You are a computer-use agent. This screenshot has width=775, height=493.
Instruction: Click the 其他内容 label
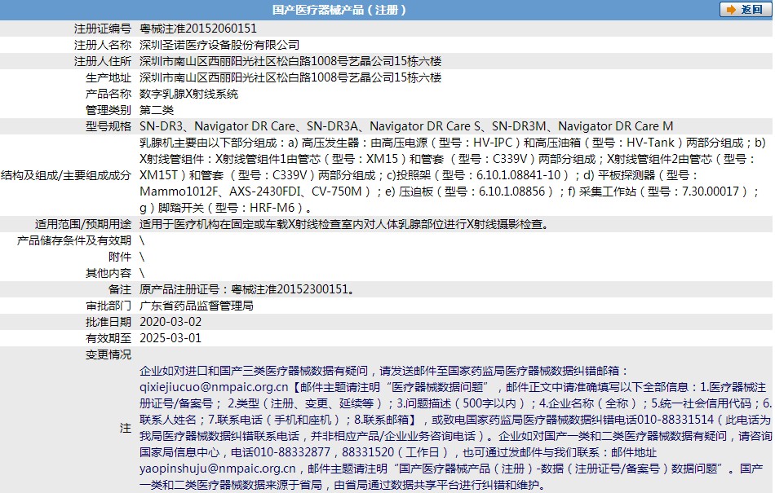(108, 274)
